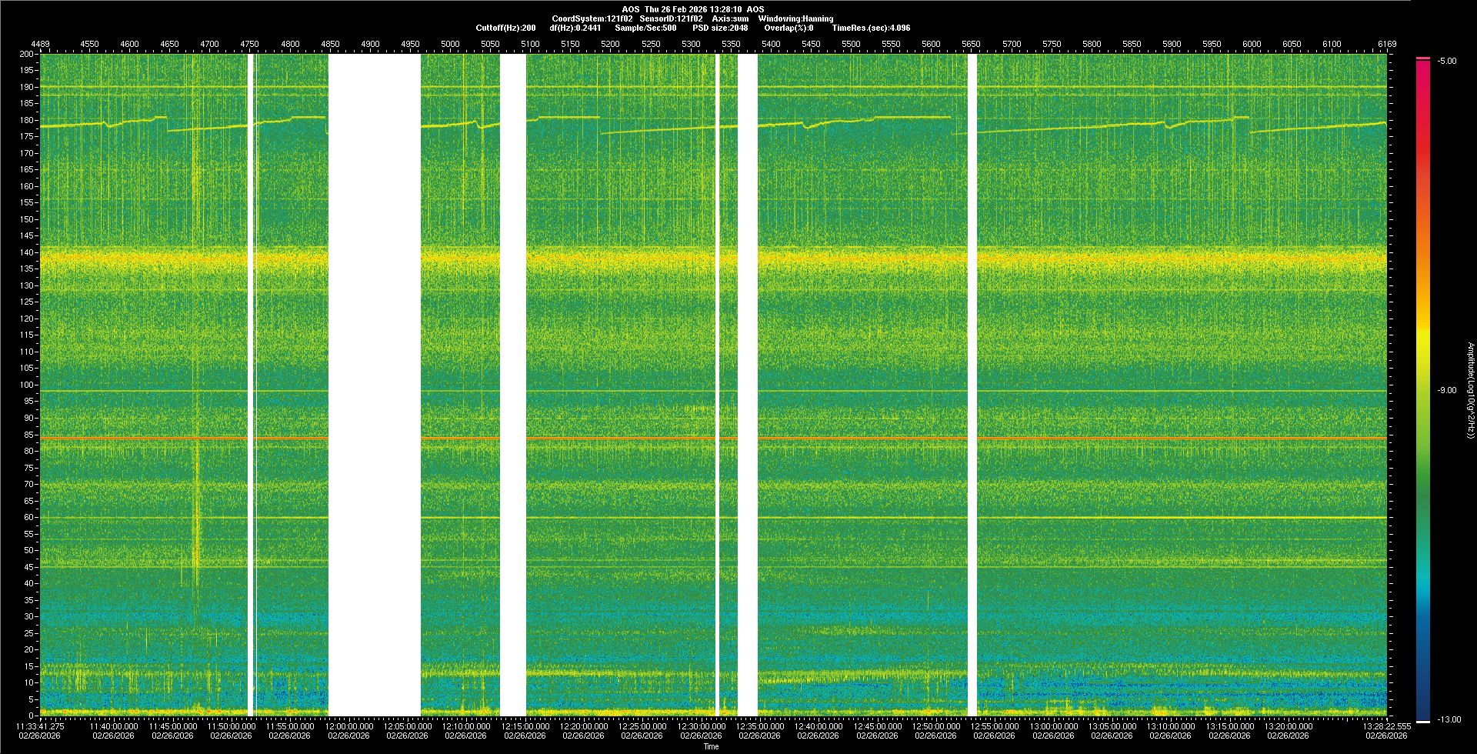This screenshot has width=1477, height=754.
Task: Click the 140 Hz frequency axis label
Action: coord(26,252)
